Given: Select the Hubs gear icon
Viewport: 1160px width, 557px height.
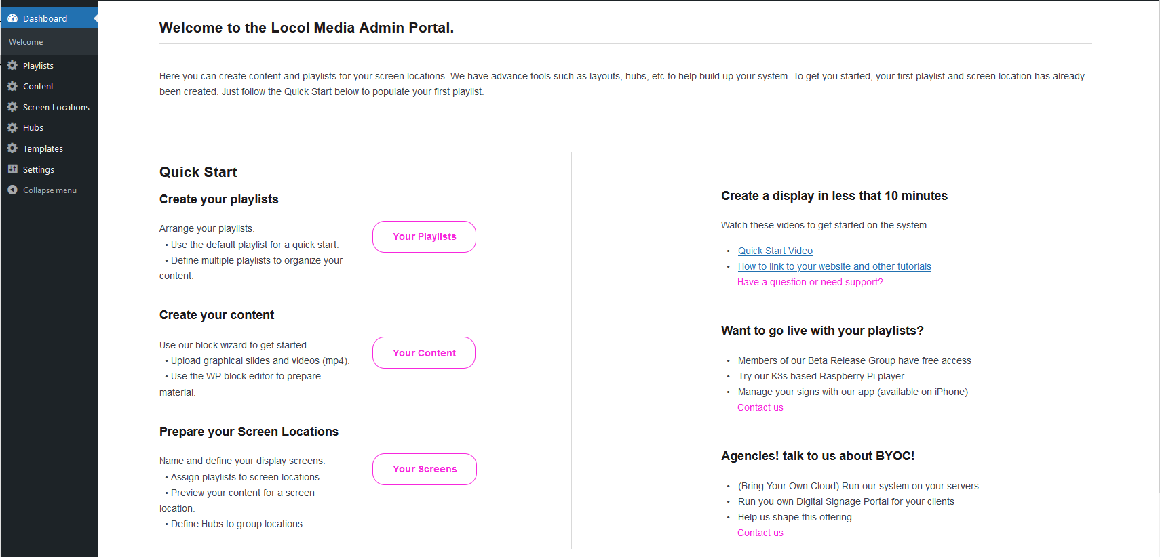Looking at the screenshot, I should [x=12, y=127].
